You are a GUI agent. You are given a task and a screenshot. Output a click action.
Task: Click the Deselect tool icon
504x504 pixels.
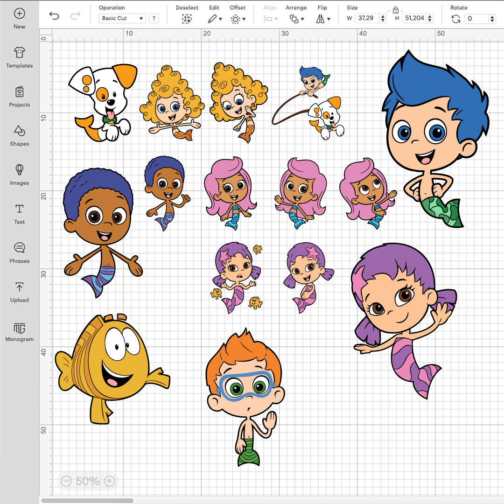click(187, 19)
